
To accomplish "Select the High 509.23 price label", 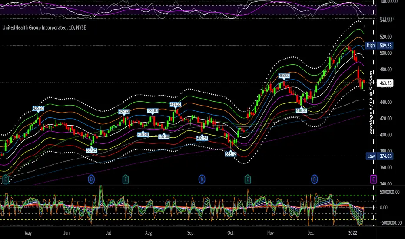I will pos(380,46).
